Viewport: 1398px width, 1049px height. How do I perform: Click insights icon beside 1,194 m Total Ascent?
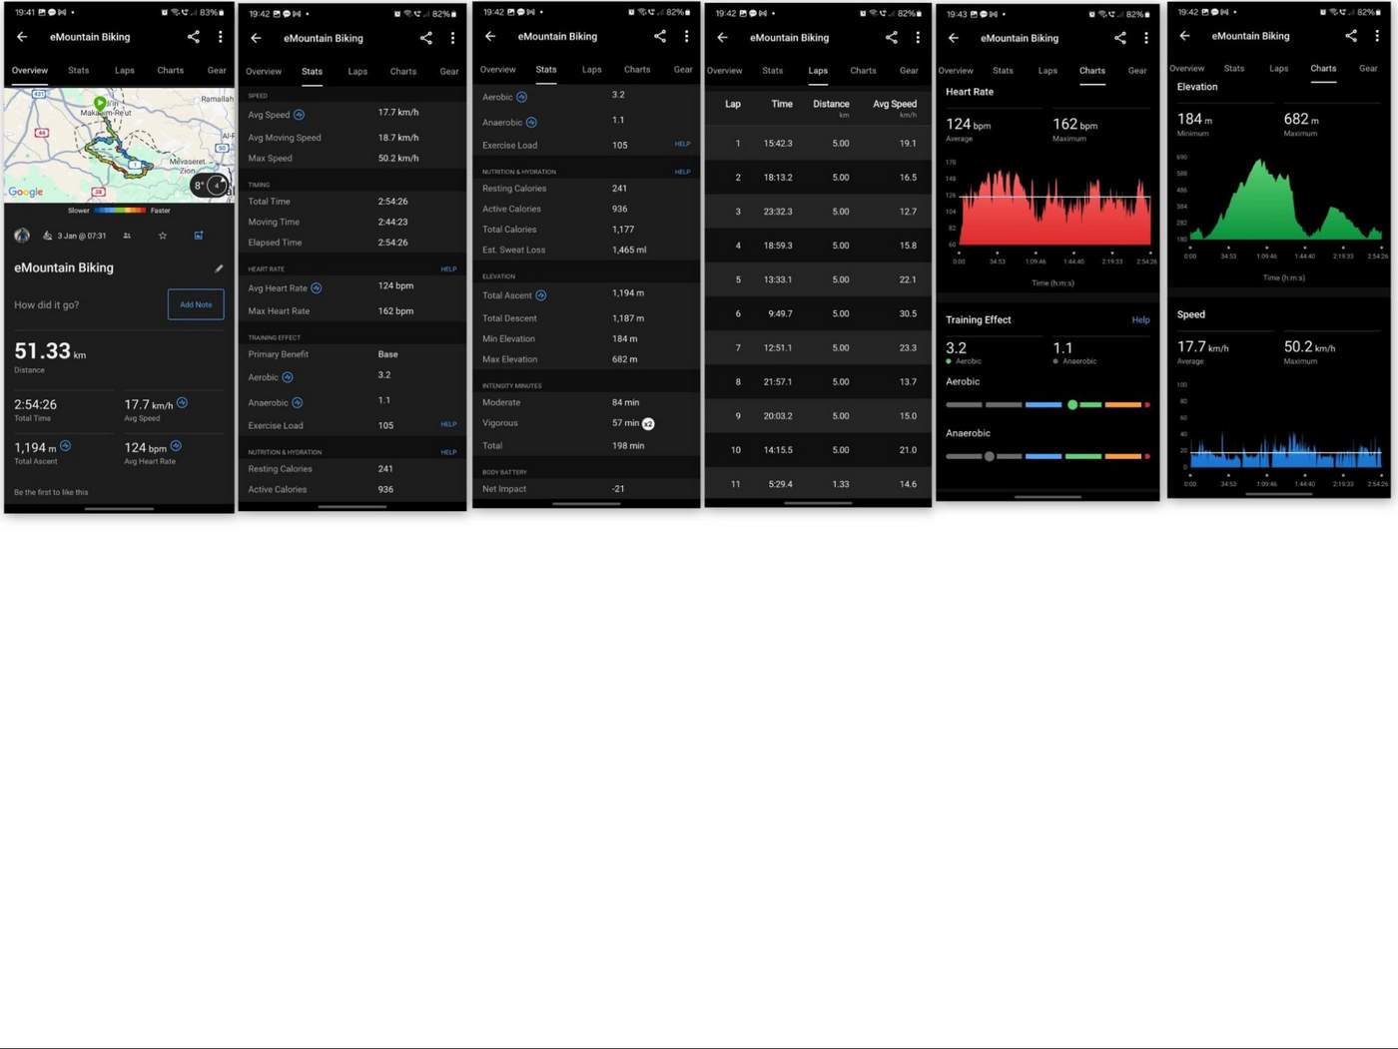[x=66, y=446]
